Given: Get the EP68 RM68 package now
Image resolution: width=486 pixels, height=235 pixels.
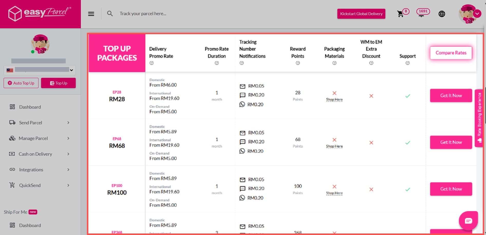Looking at the screenshot, I should 451,142.
